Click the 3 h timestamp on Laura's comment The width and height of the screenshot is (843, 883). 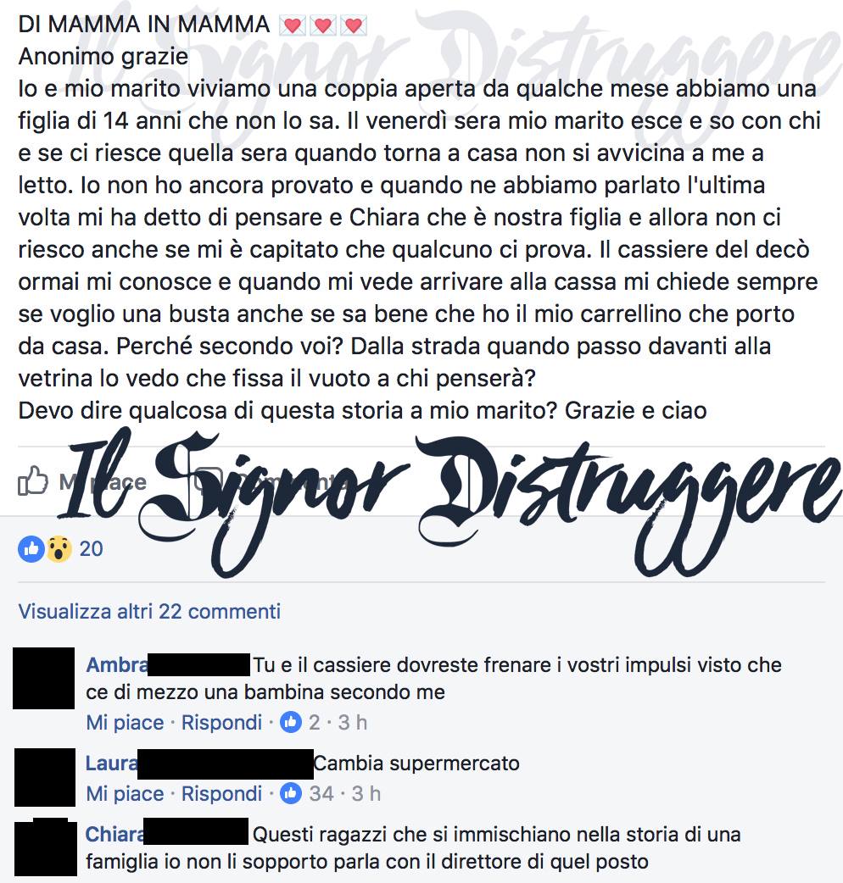click(x=366, y=794)
